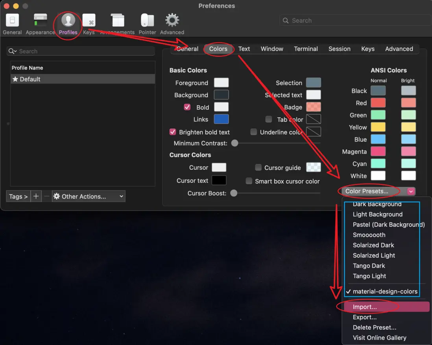The height and width of the screenshot is (345, 432).
Task: Switch to the profile Advanced tab
Action: pos(399,49)
